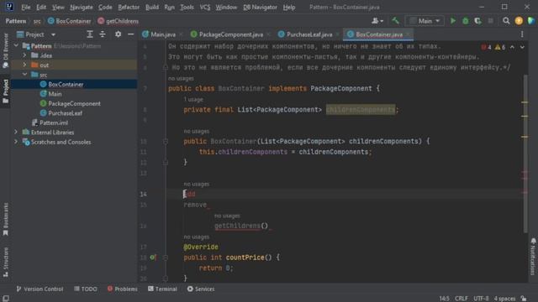The width and height of the screenshot is (538, 302).
Task: Expand the .idea folder
Action: [24, 55]
